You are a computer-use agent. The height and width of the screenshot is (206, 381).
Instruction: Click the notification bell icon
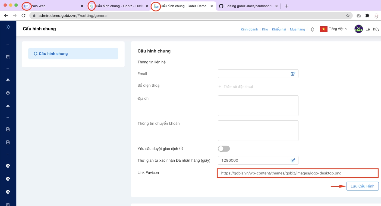pos(313,29)
